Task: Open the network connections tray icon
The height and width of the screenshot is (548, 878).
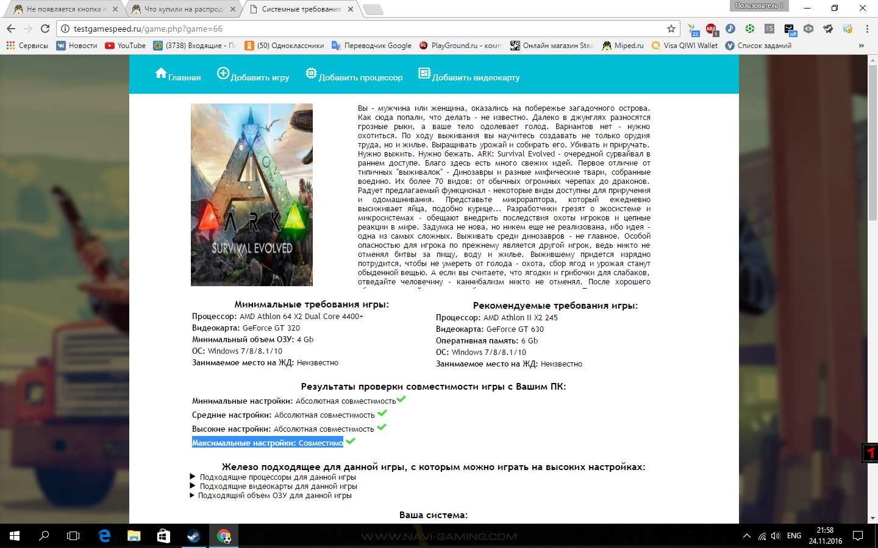Action: [762, 536]
